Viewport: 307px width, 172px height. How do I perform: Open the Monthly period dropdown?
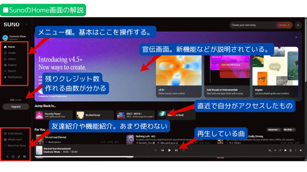pos(289,130)
